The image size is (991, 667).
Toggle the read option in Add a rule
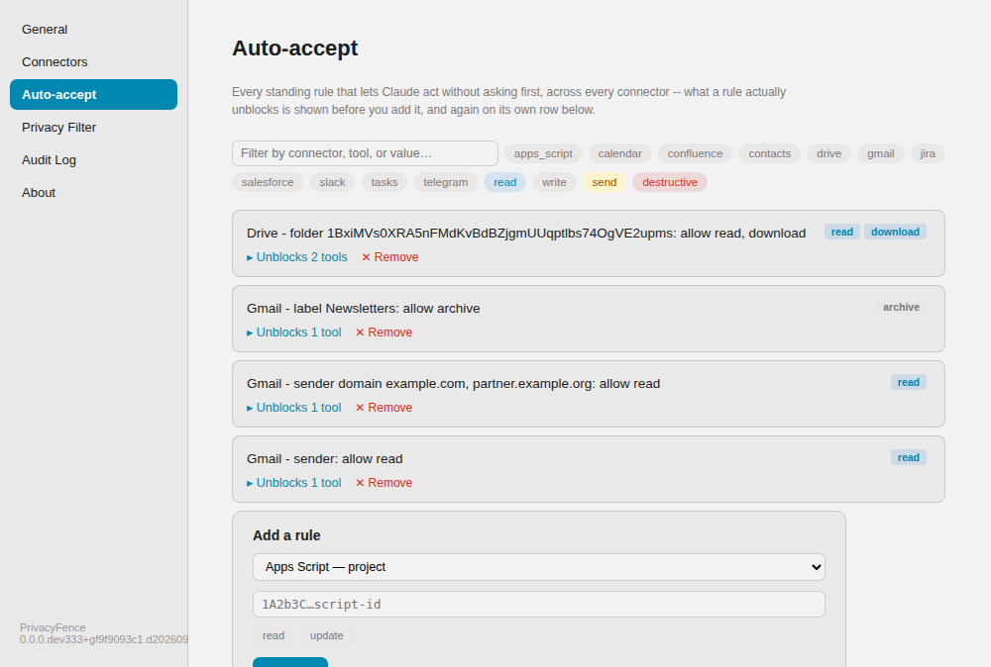(x=274, y=635)
